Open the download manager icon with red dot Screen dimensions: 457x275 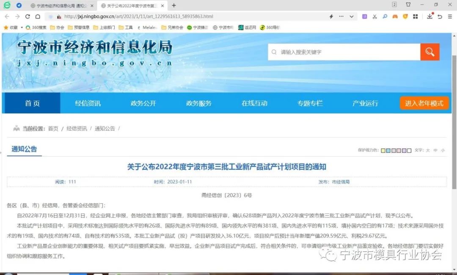430,16
